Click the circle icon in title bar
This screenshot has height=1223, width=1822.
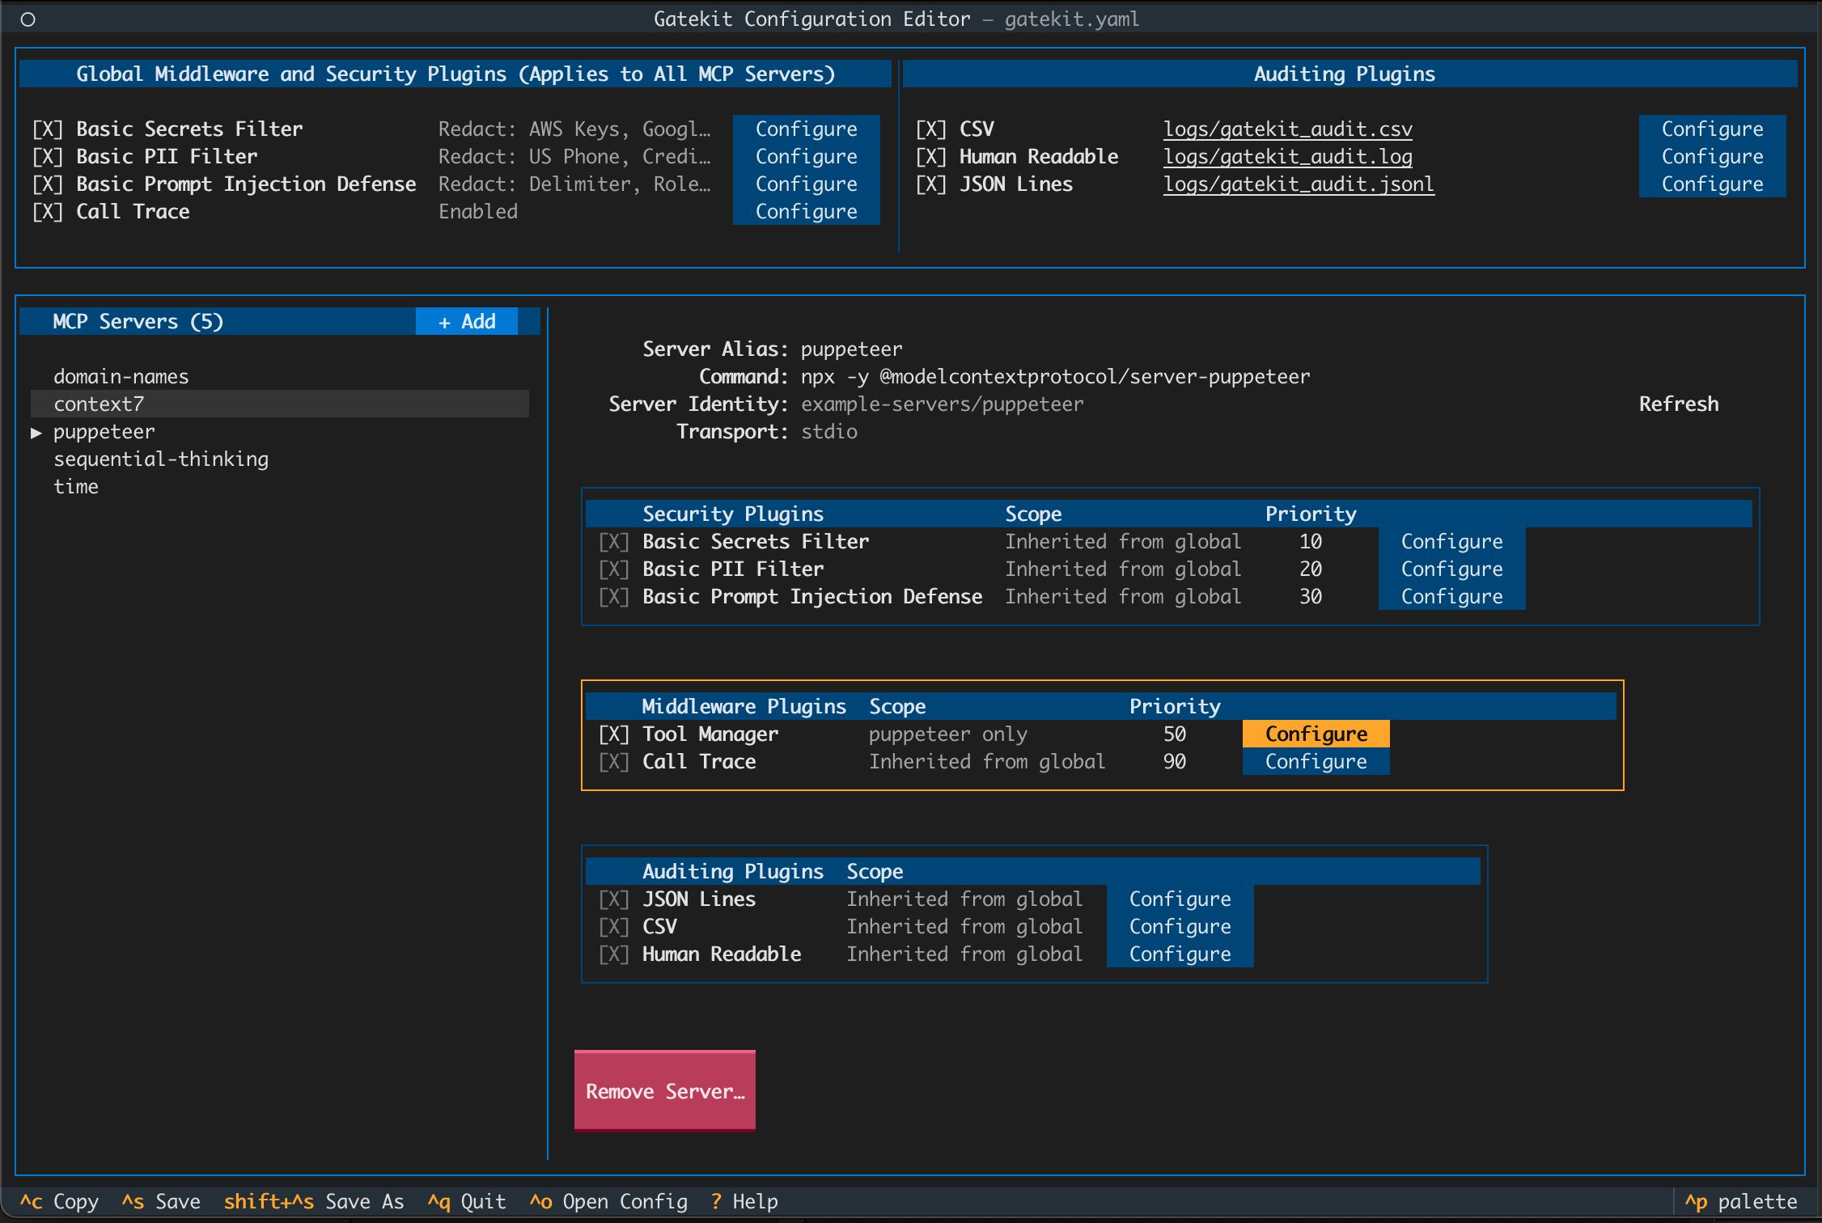coord(28,19)
